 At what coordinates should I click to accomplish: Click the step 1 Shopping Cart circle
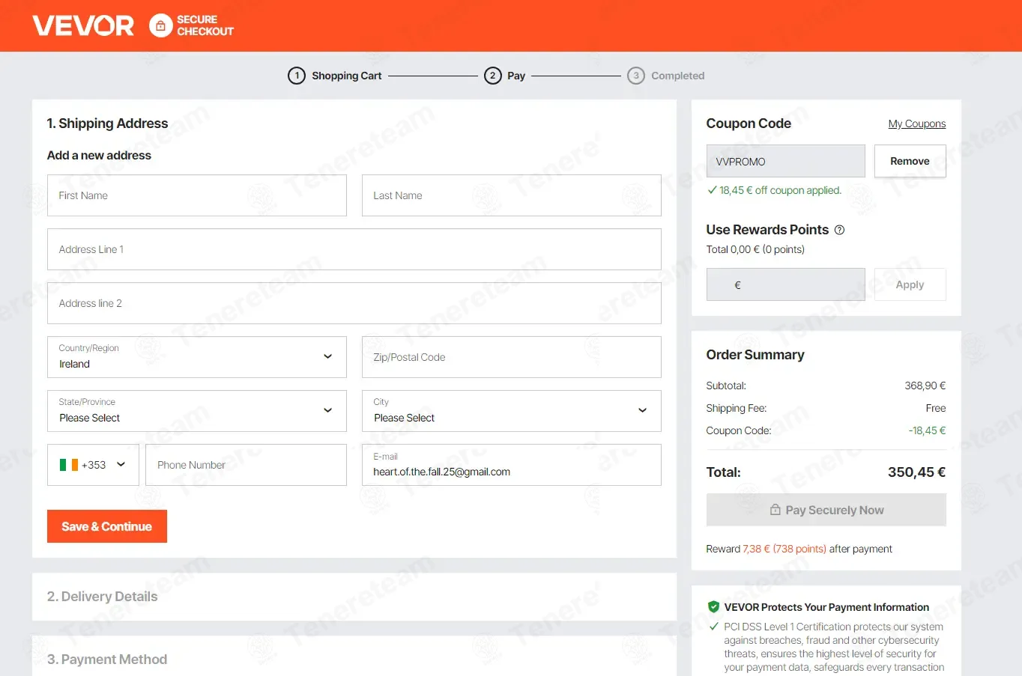(297, 76)
